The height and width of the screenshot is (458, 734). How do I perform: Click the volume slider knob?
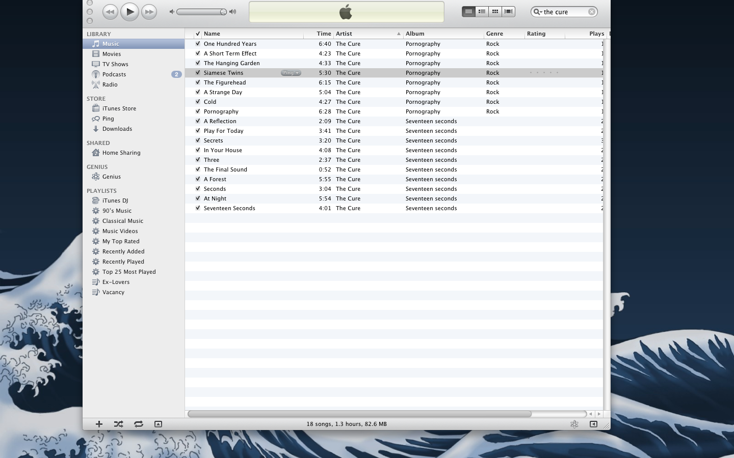coord(223,12)
